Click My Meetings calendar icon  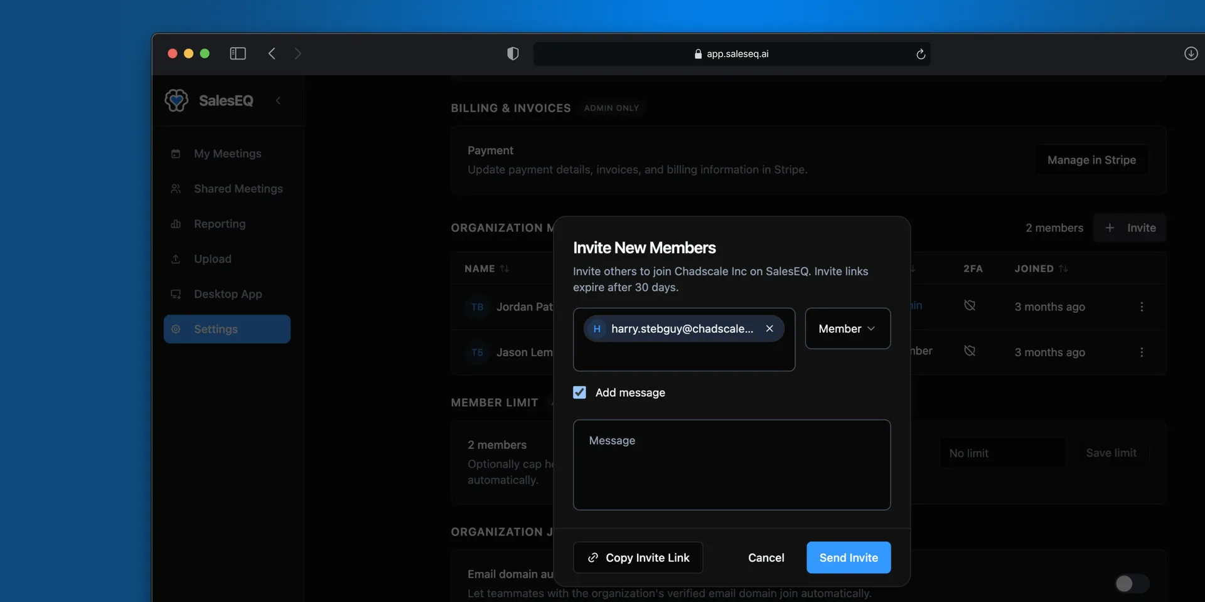coord(176,154)
